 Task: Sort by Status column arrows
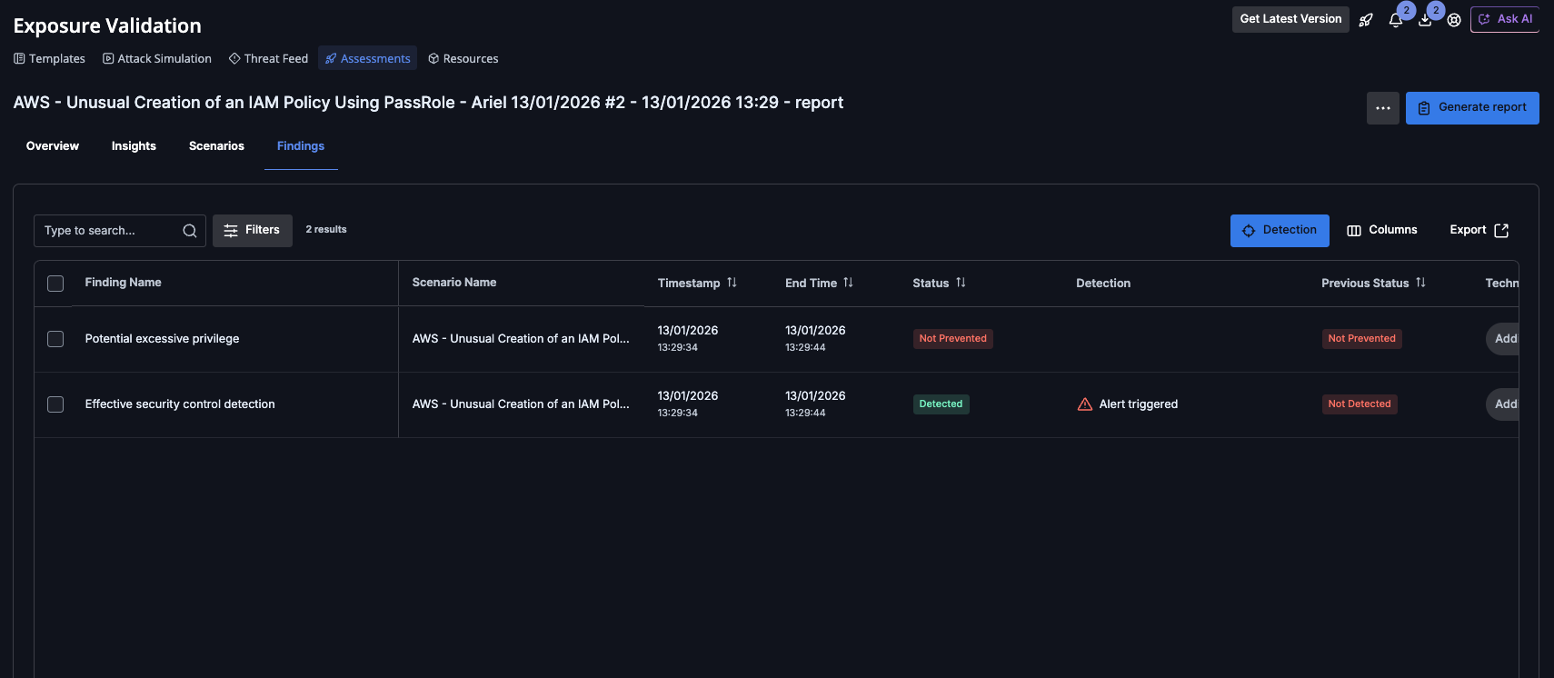pos(961,283)
